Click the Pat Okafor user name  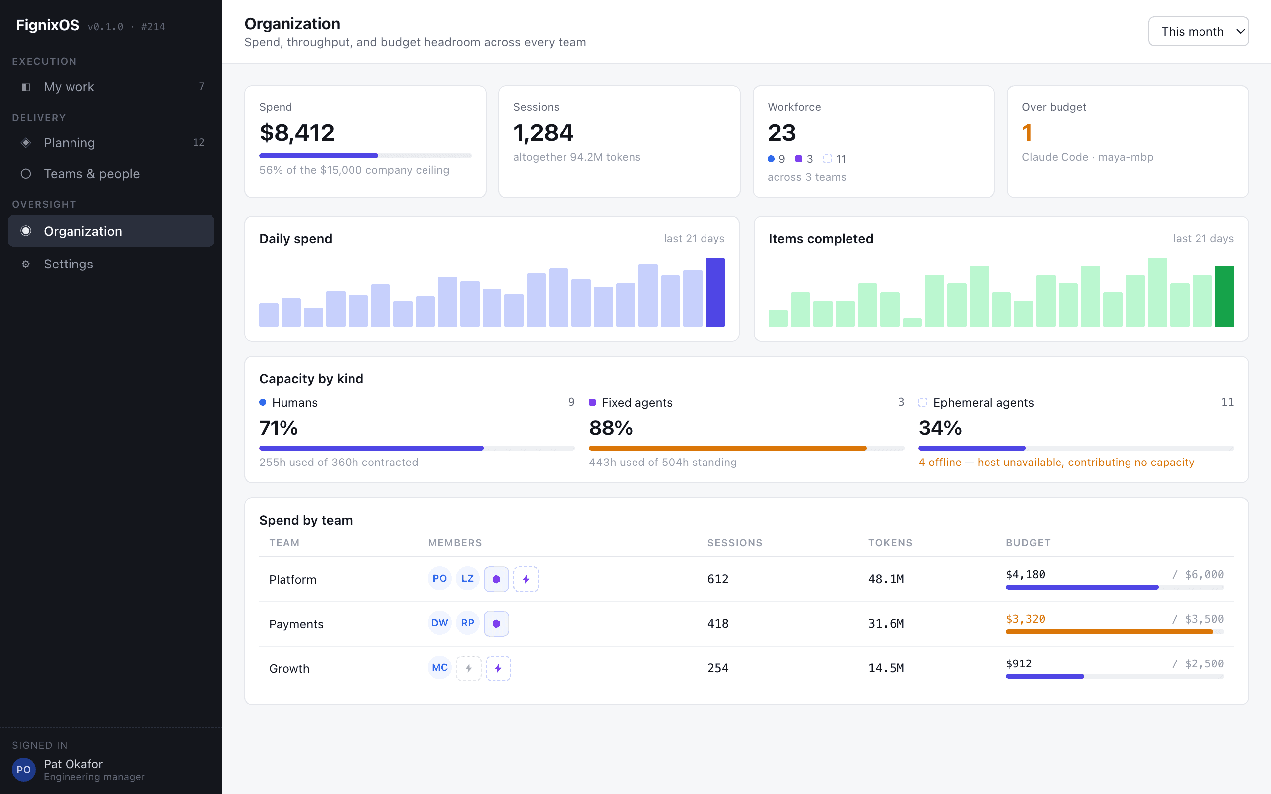(x=73, y=764)
